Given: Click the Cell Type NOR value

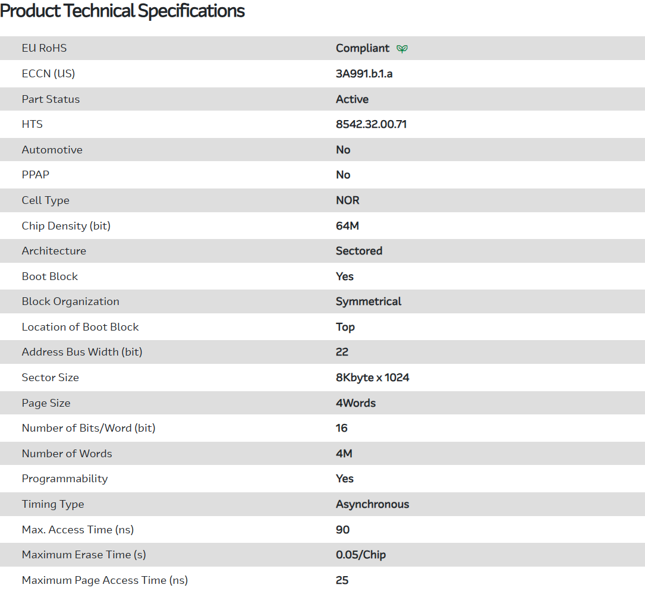Looking at the screenshot, I should click(x=348, y=200).
